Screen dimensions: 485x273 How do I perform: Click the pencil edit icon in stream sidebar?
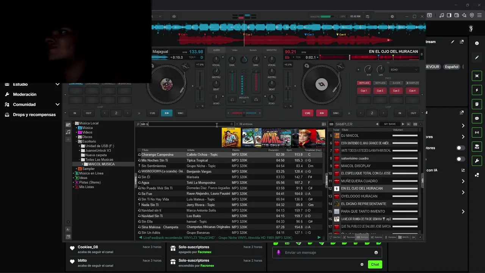pyautogui.click(x=477, y=58)
